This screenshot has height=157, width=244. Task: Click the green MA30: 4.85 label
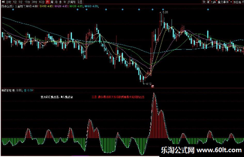(76, 6)
